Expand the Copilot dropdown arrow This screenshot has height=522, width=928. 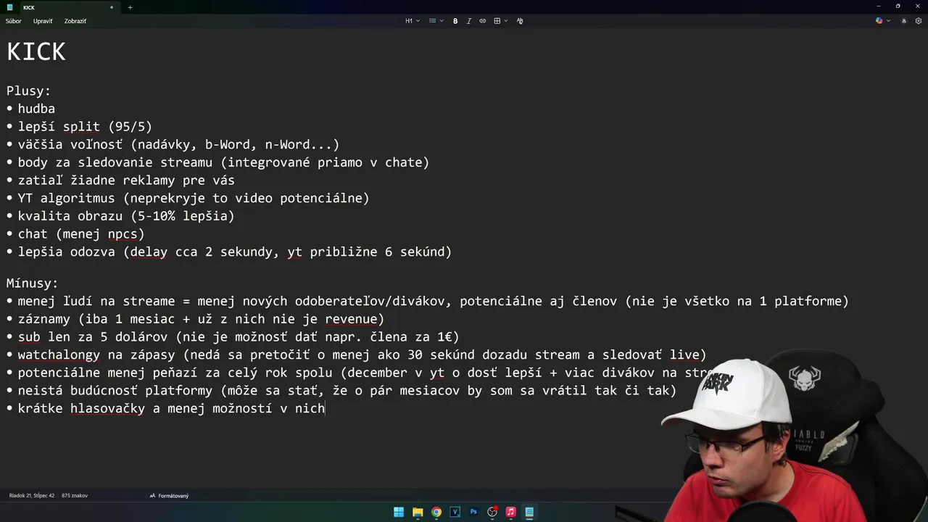click(x=888, y=21)
